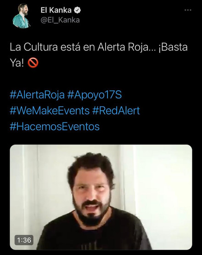The height and width of the screenshot is (255, 202).
Task: Go to the #RedAlert hashtag
Action: tap(116, 111)
